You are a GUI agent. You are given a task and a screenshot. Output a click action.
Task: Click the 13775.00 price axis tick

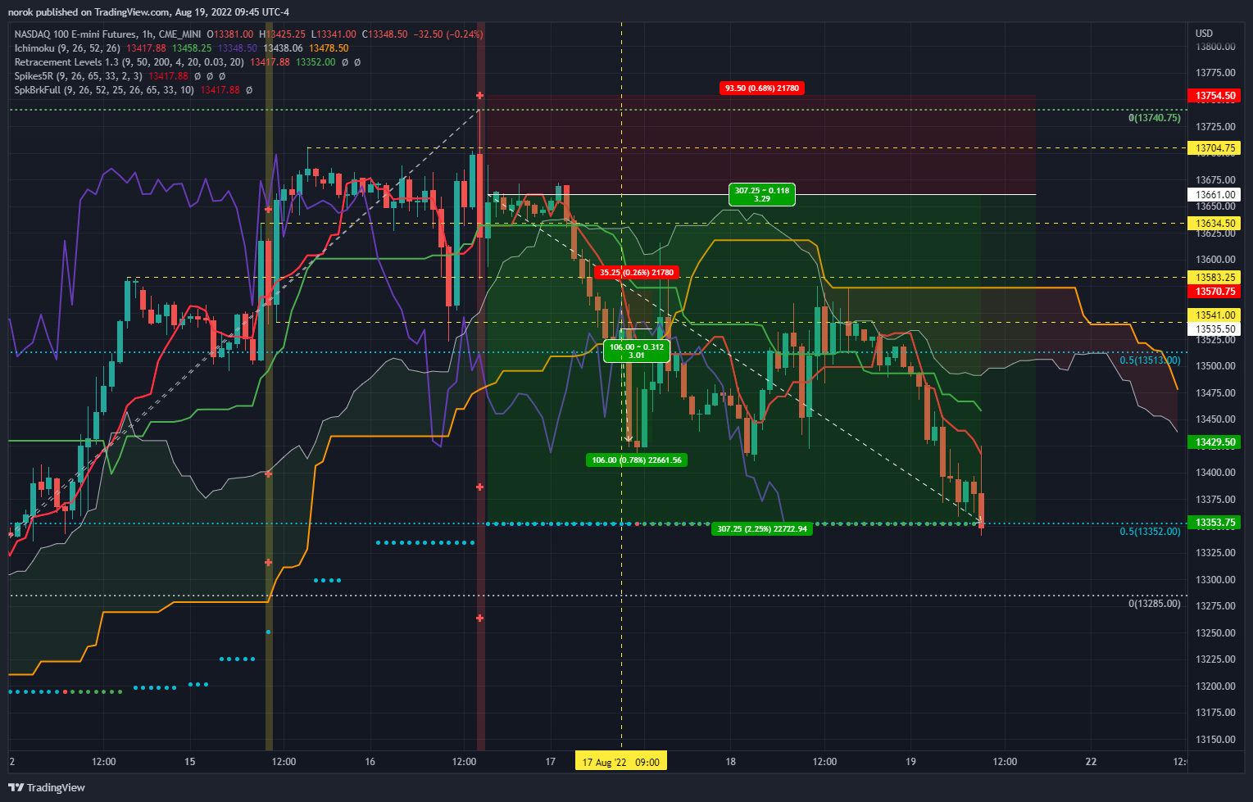click(1215, 74)
